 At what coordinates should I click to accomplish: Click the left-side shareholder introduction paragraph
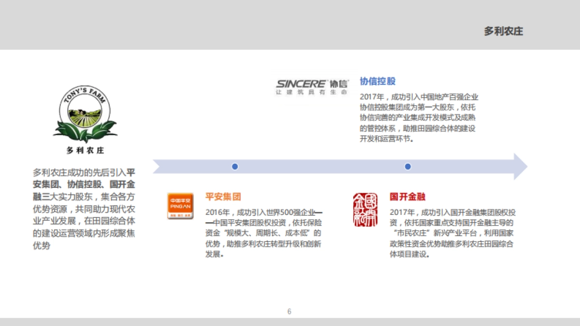tap(84, 209)
